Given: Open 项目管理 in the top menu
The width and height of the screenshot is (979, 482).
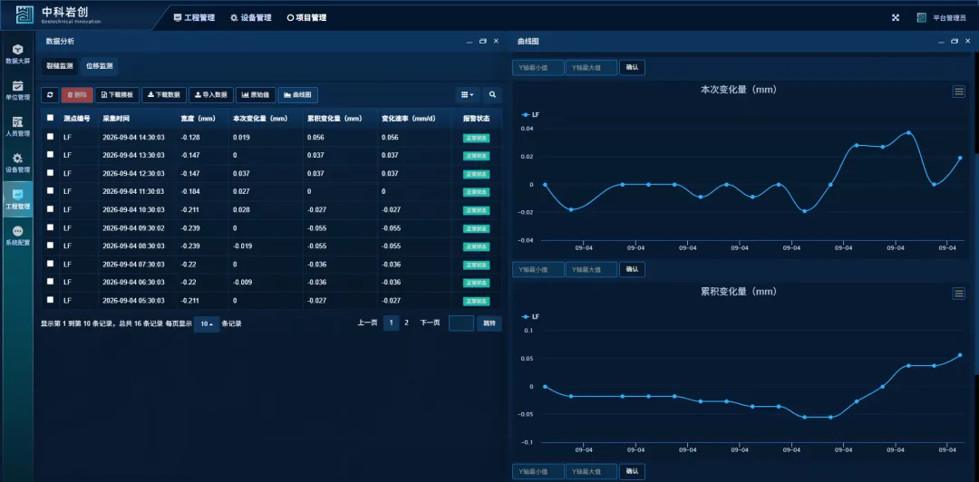Looking at the screenshot, I should click(306, 17).
